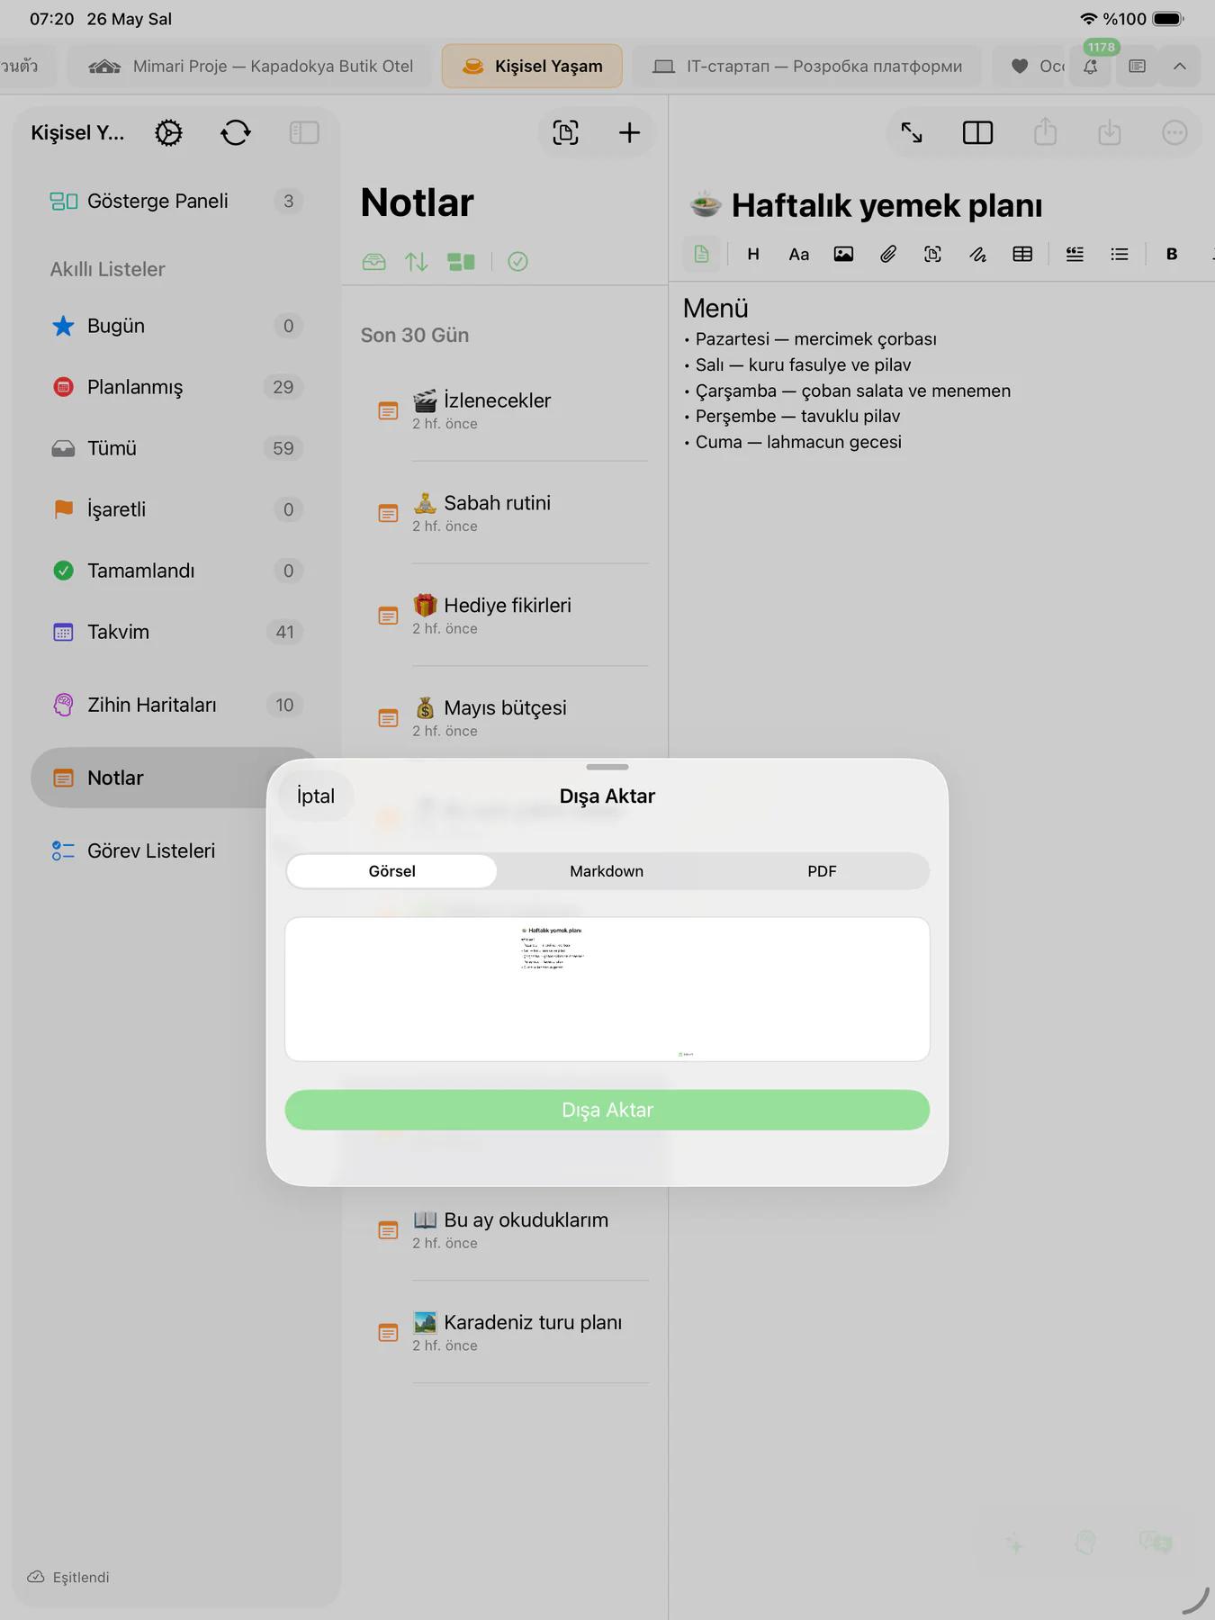Tap the bulleted list icon
This screenshot has height=1620, width=1215.
click(1120, 254)
